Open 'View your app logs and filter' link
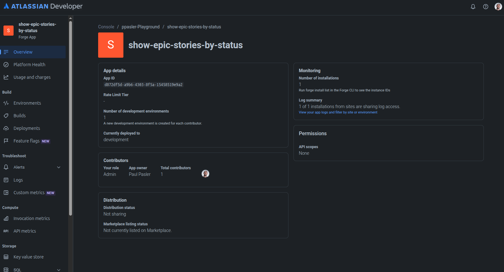 point(338,112)
